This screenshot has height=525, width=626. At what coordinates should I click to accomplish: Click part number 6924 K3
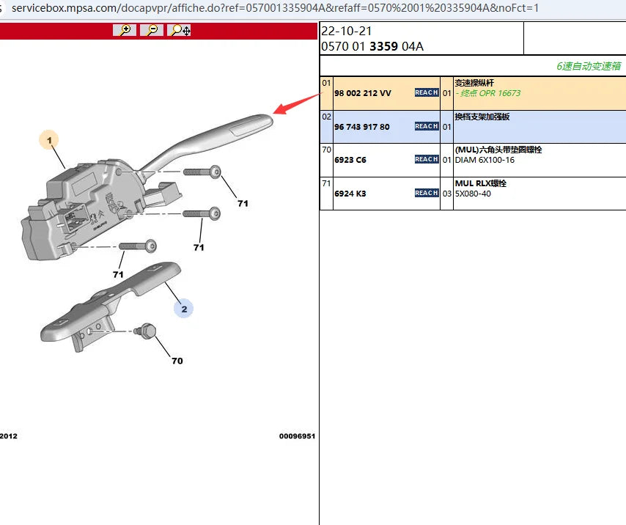pyautogui.click(x=350, y=194)
